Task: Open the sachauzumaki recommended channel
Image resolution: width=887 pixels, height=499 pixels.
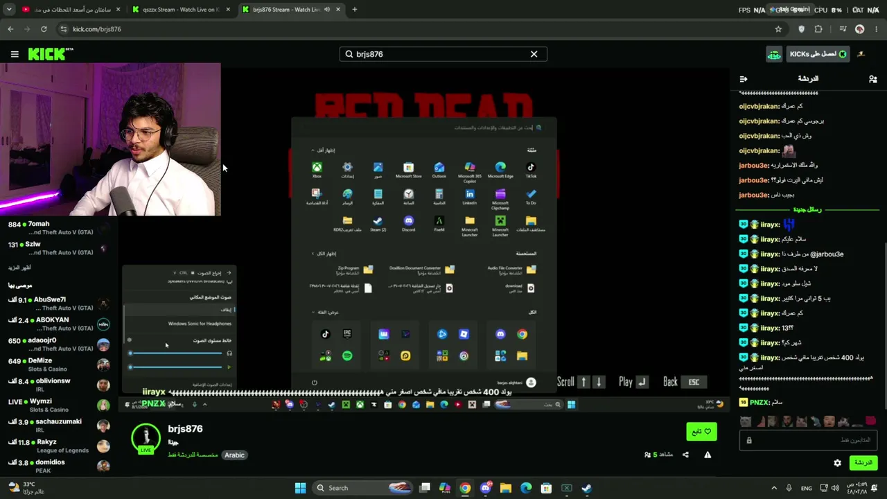Action: coord(59,426)
